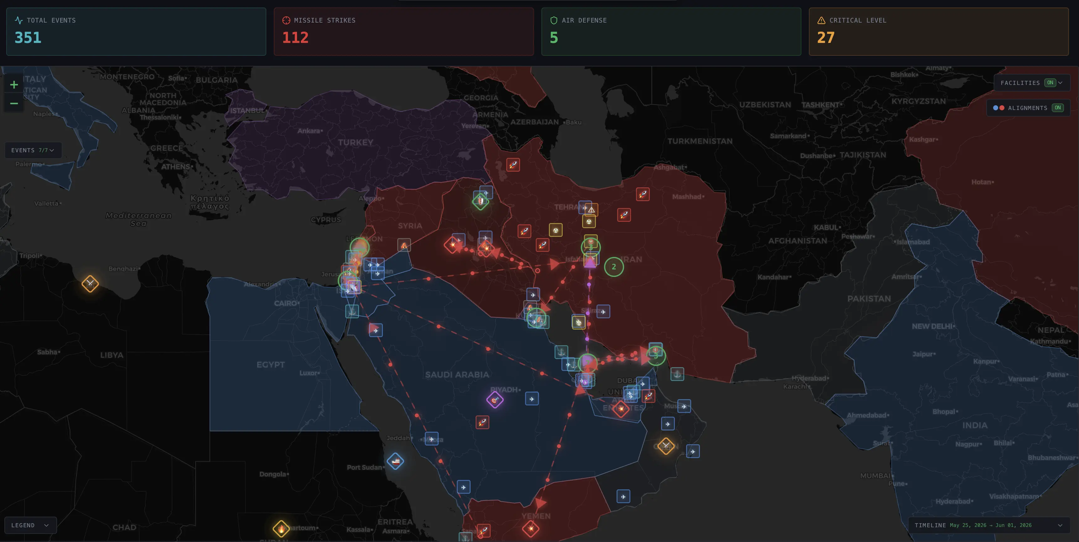Click the air defense shield marker in northern Iraq
The height and width of the screenshot is (542, 1079).
tap(480, 201)
